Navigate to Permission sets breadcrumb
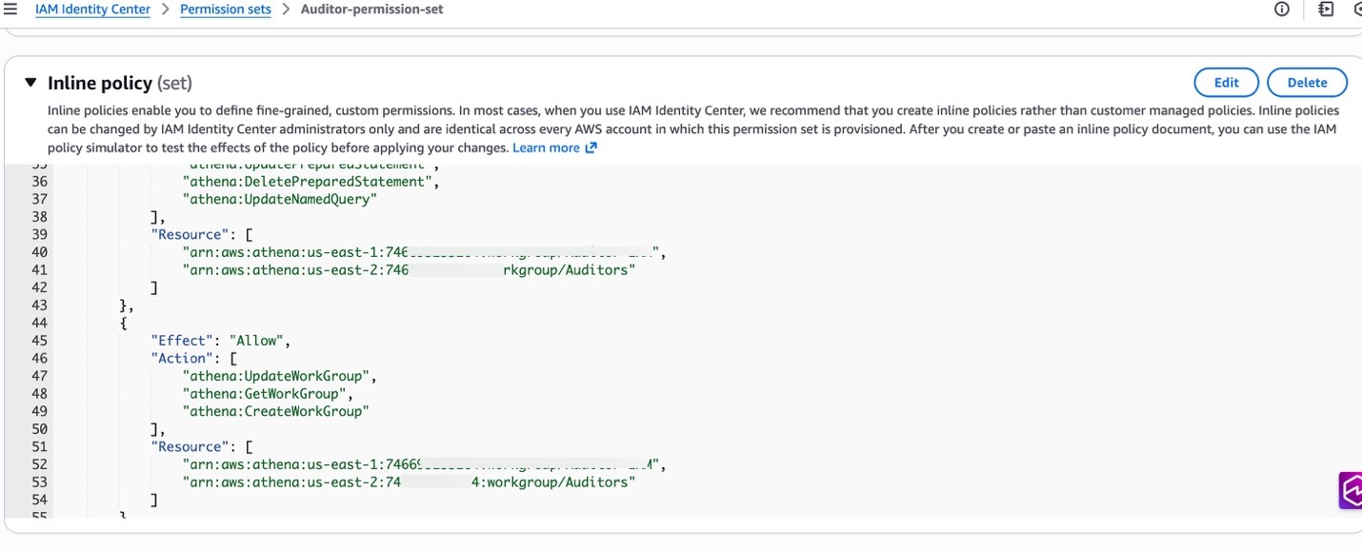Screen dimensions: 1362x551 (225, 10)
